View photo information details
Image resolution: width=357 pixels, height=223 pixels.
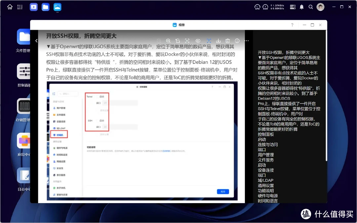coord(237,40)
